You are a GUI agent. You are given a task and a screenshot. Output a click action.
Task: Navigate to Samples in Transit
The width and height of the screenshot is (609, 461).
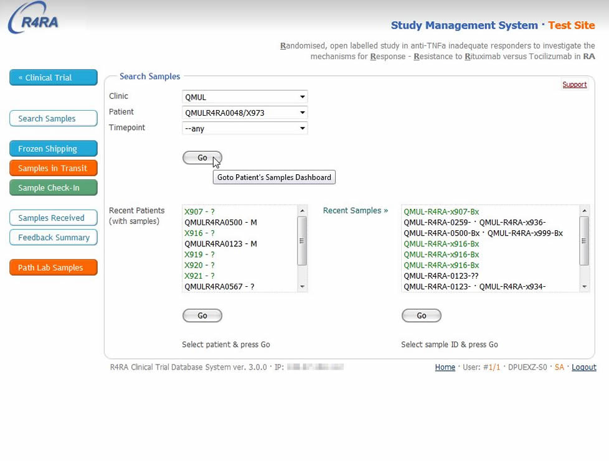pyautogui.click(x=53, y=169)
